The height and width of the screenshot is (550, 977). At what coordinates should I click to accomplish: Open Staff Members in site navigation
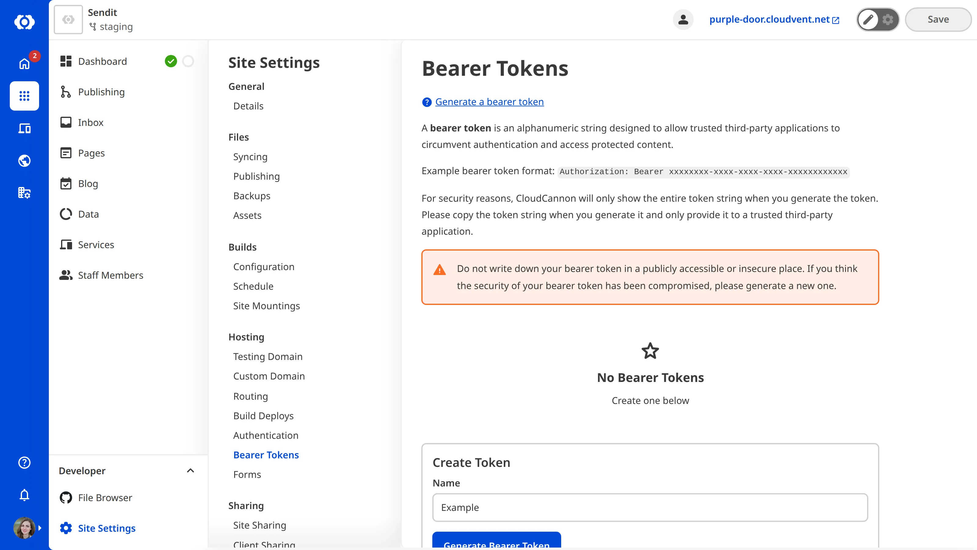(x=110, y=275)
